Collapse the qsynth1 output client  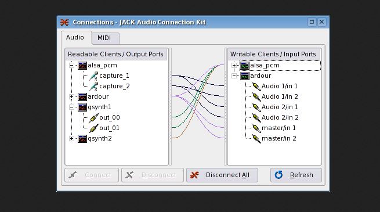coord(71,107)
